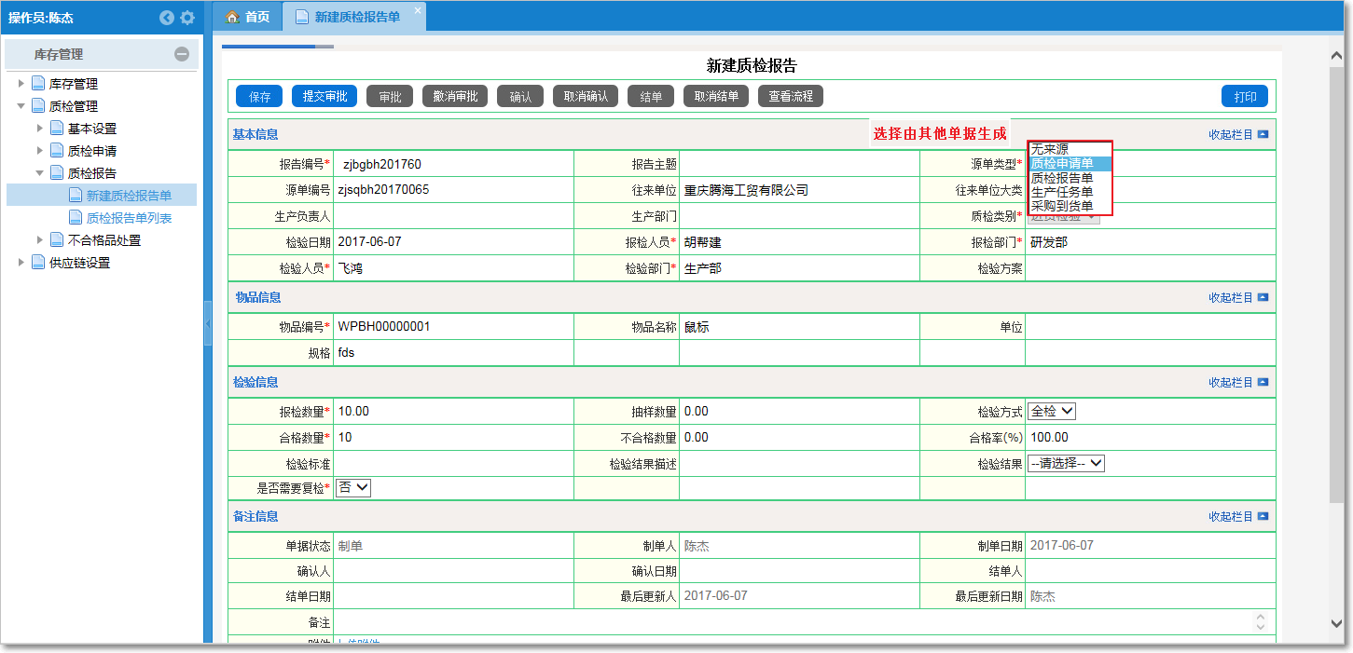Collapse the 质检报告 tree node
Screen dimensions: 1353x653
click(40, 173)
